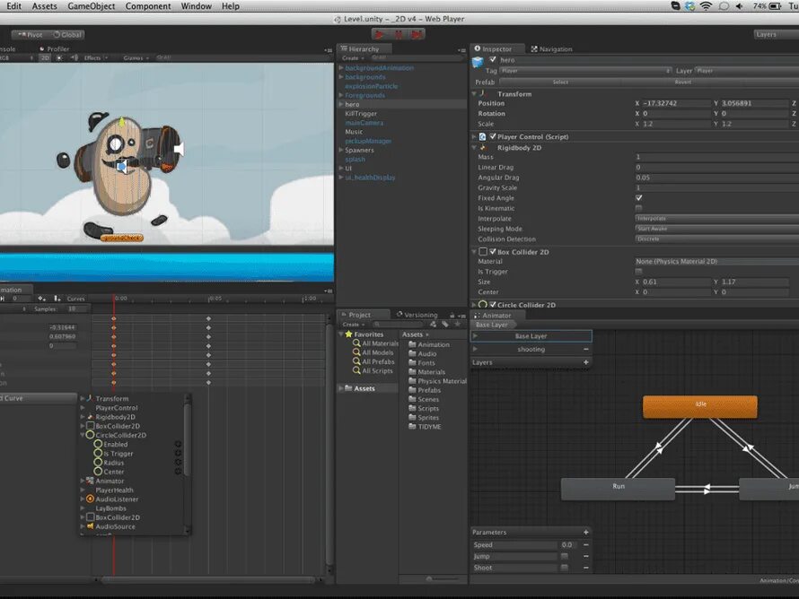Screen dimensions: 799x599
Task: Open the Component menu
Action: (148, 6)
